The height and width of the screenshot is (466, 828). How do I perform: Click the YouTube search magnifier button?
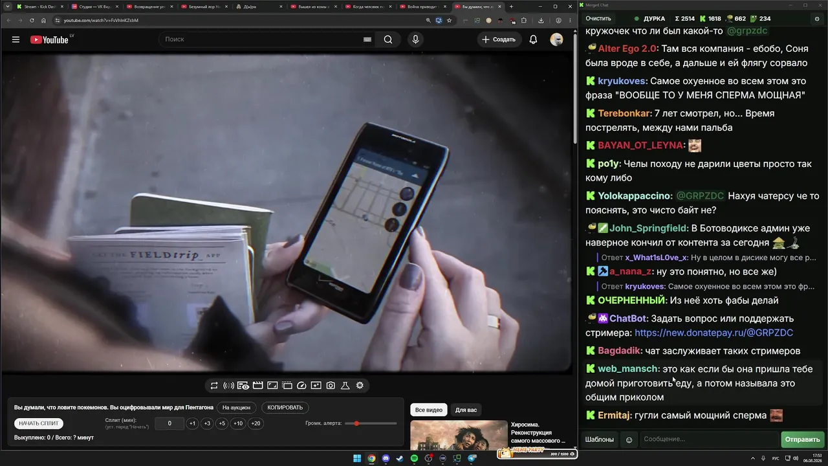pyautogui.click(x=388, y=39)
